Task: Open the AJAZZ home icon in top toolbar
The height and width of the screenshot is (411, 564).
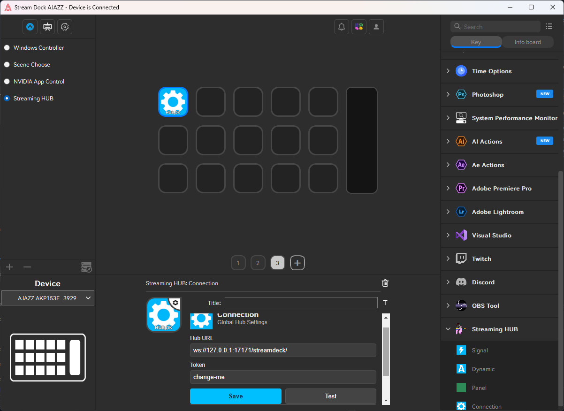Action: pyautogui.click(x=30, y=27)
